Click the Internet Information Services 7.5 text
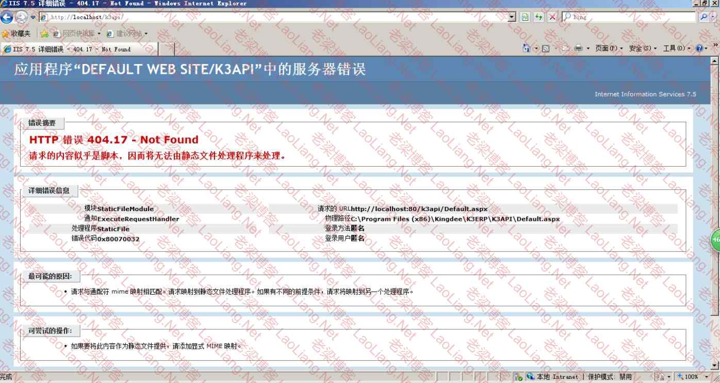The image size is (720, 383). click(x=645, y=94)
